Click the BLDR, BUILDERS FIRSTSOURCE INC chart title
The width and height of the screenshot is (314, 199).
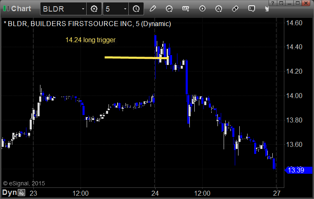click(87, 24)
